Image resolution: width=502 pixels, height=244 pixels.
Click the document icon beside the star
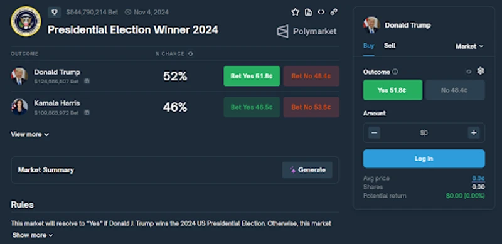click(308, 12)
